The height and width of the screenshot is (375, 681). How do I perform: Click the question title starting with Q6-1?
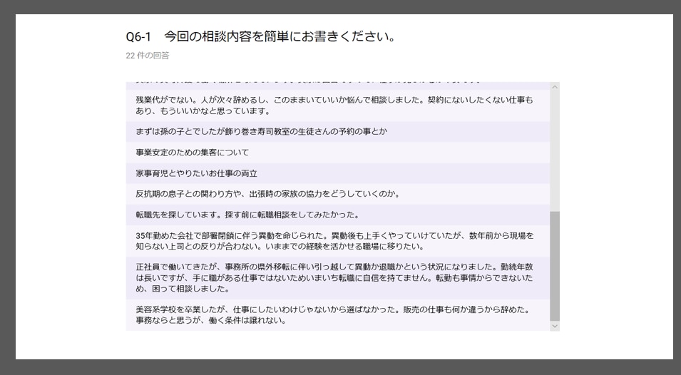click(260, 36)
